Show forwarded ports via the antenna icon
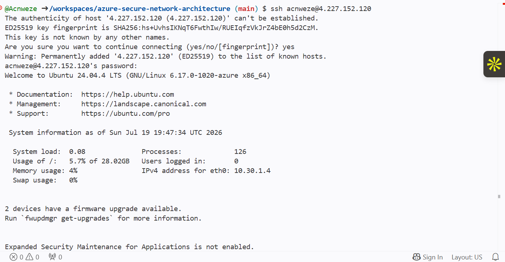505x262 pixels. coord(55,257)
